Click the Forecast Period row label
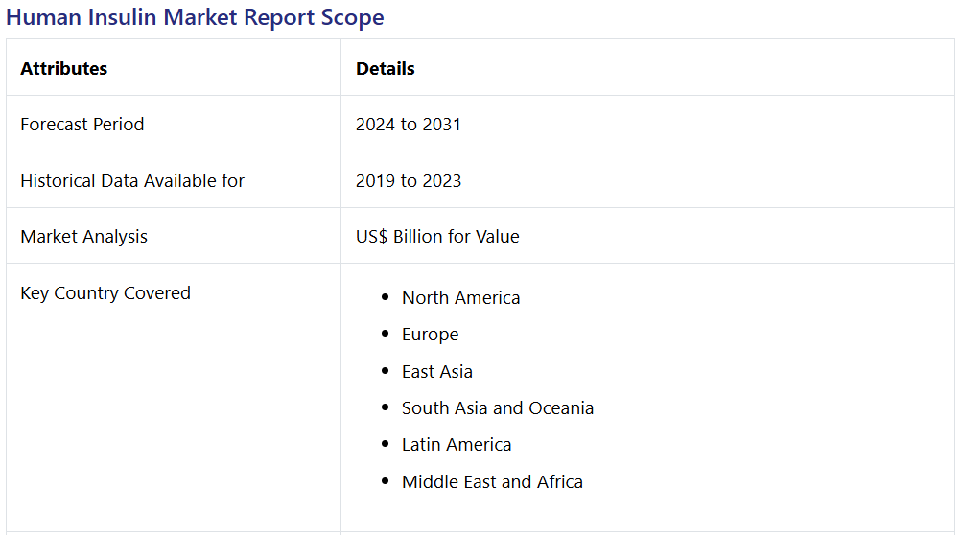Viewport: 961px width, 535px height. tap(82, 124)
